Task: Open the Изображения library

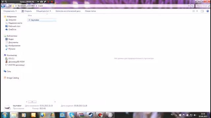Action: click(x=14, y=46)
